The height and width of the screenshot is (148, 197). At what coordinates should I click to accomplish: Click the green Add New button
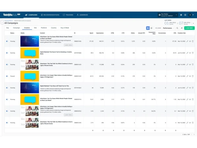pyautogui.click(x=190, y=28)
